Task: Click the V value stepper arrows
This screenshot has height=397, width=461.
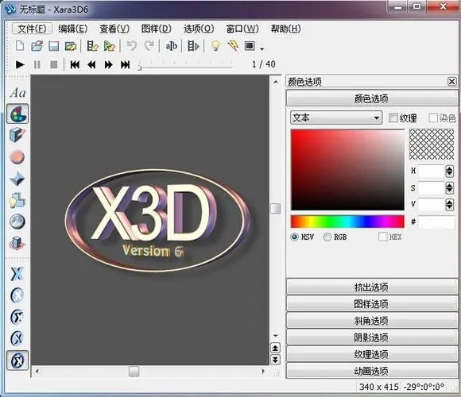Action: point(449,205)
